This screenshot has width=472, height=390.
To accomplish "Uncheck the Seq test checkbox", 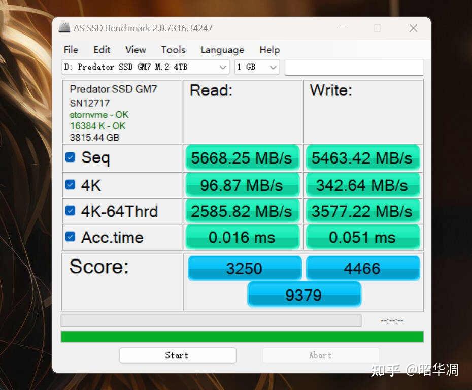I will point(71,157).
